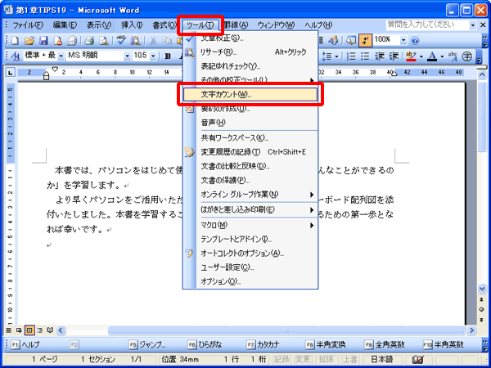
Task: Open Print Preview magnifier icon
Action: (x=104, y=40)
